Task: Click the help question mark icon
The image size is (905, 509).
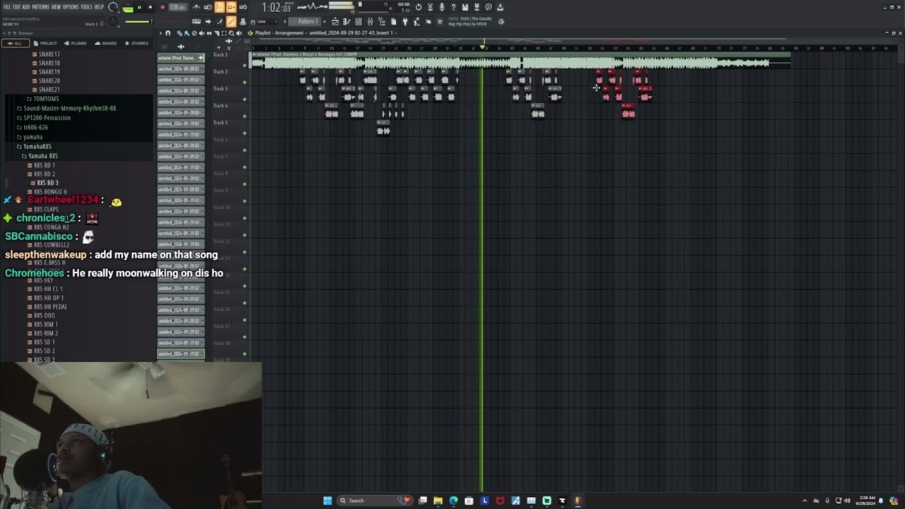Action: pyautogui.click(x=453, y=7)
